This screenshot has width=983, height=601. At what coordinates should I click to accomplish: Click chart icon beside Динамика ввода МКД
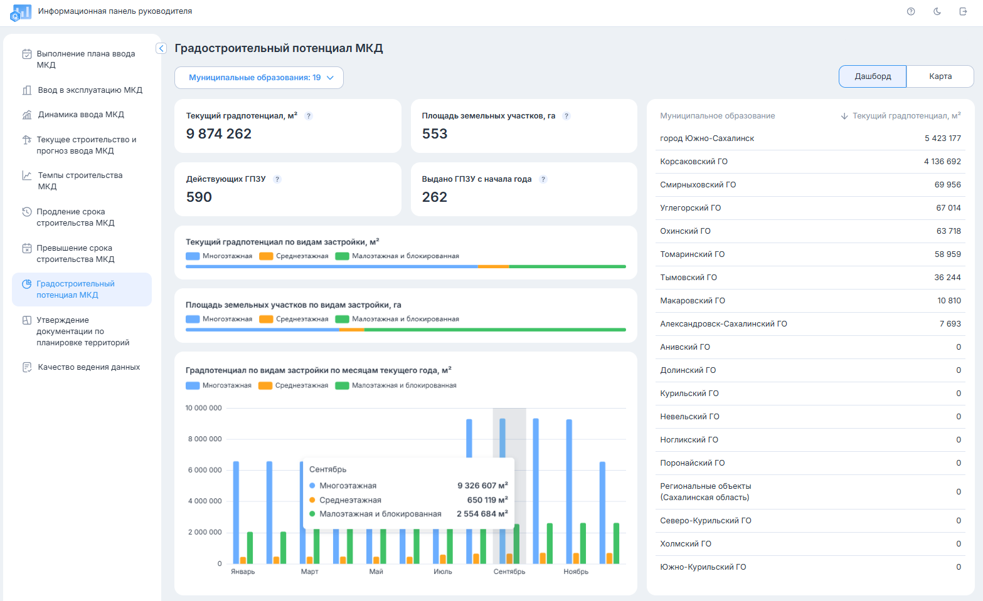27,115
